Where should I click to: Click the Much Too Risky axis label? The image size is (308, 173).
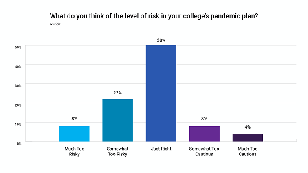coord(74,151)
